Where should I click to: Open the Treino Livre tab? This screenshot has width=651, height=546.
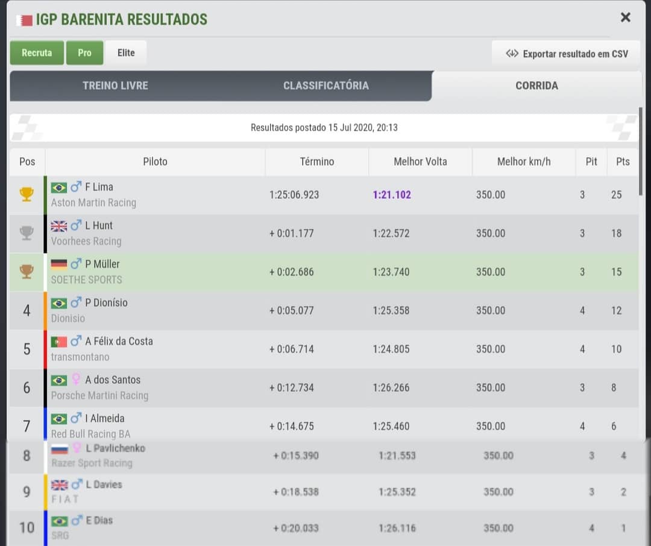(x=115, y=86)
